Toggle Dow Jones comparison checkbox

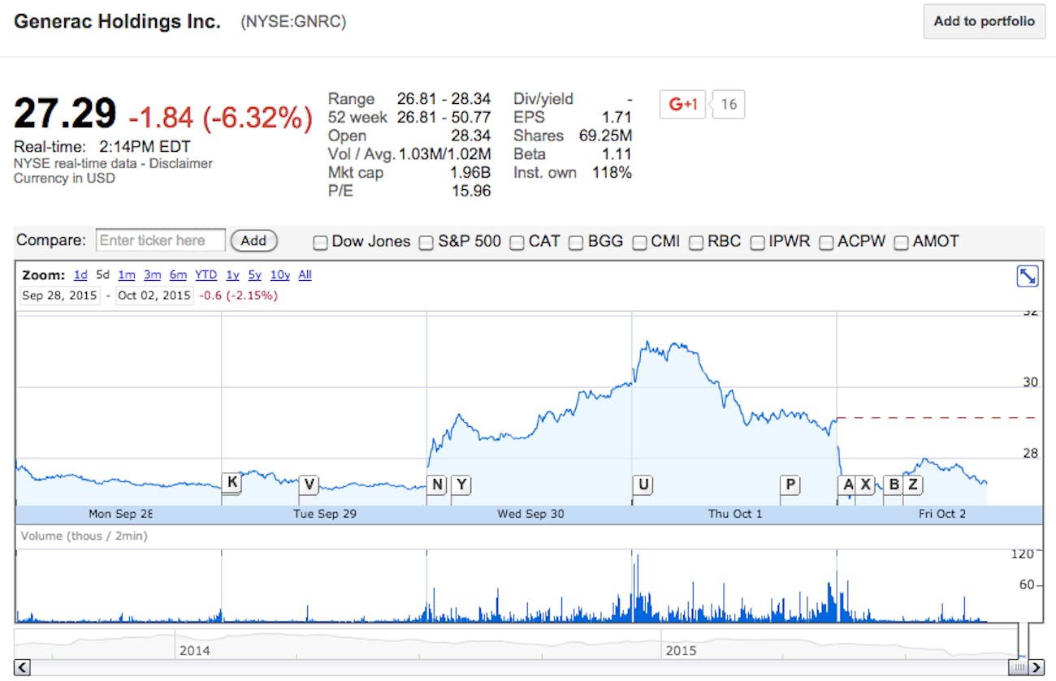320,242
